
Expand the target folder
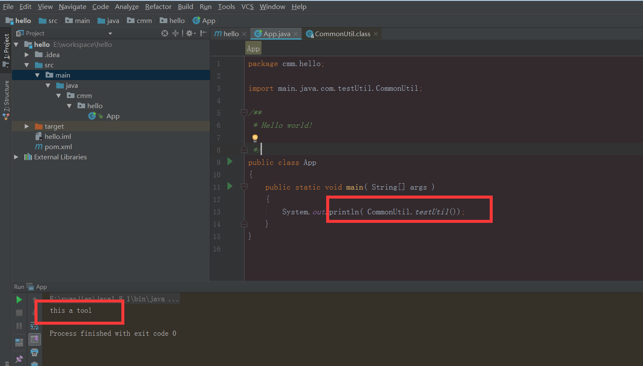[x=27, y=126]
